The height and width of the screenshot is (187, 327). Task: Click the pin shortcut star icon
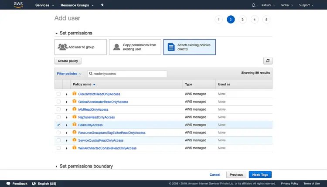[102, 5]
